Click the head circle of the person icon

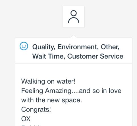click(x=74, y=13)
